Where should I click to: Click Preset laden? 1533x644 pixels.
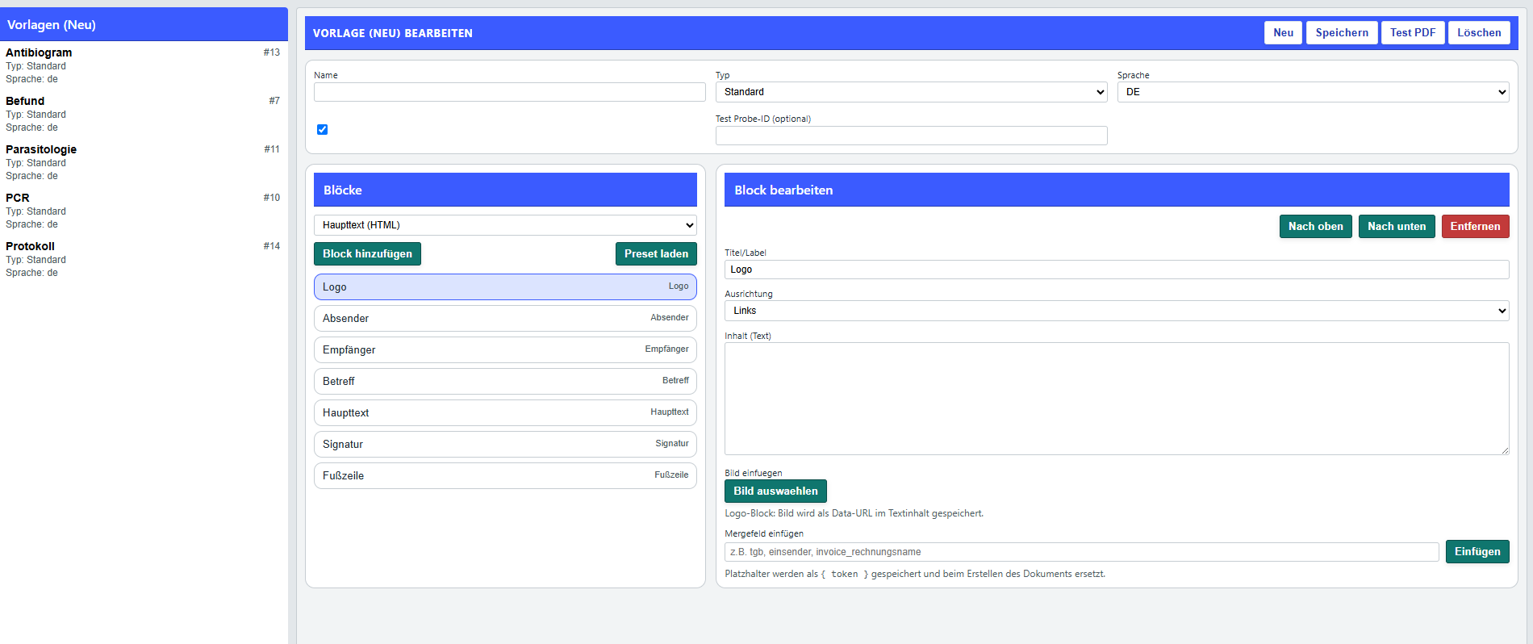coord(656,254)
